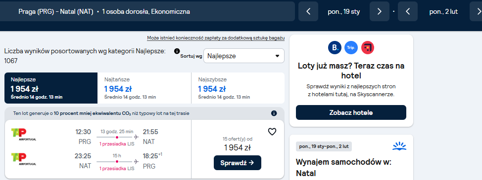This screenshot has width=482, height=180.
Task: Go to next departure date after 19 sty
Action: (x=380, y=12)
